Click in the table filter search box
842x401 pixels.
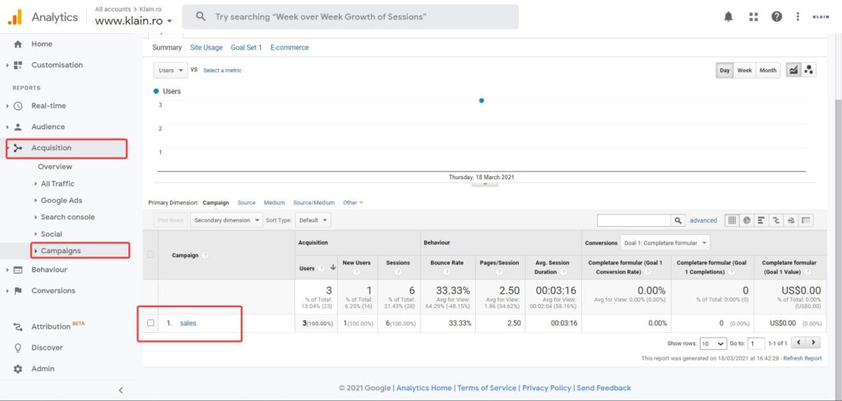click(634, 220)
